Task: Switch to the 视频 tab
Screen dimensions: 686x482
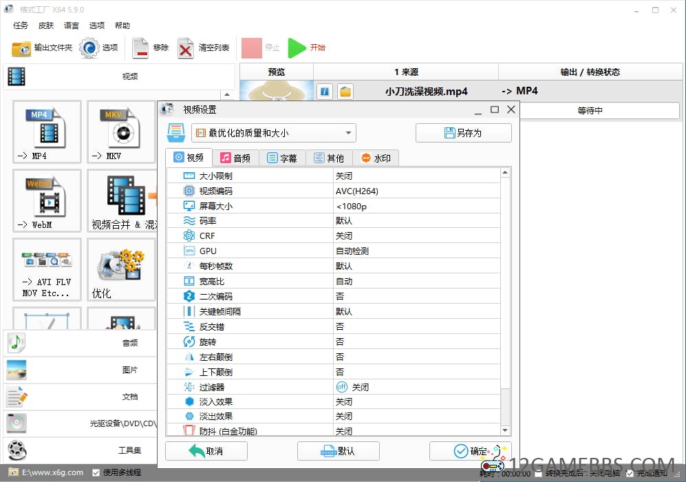Action: (189, 158)
